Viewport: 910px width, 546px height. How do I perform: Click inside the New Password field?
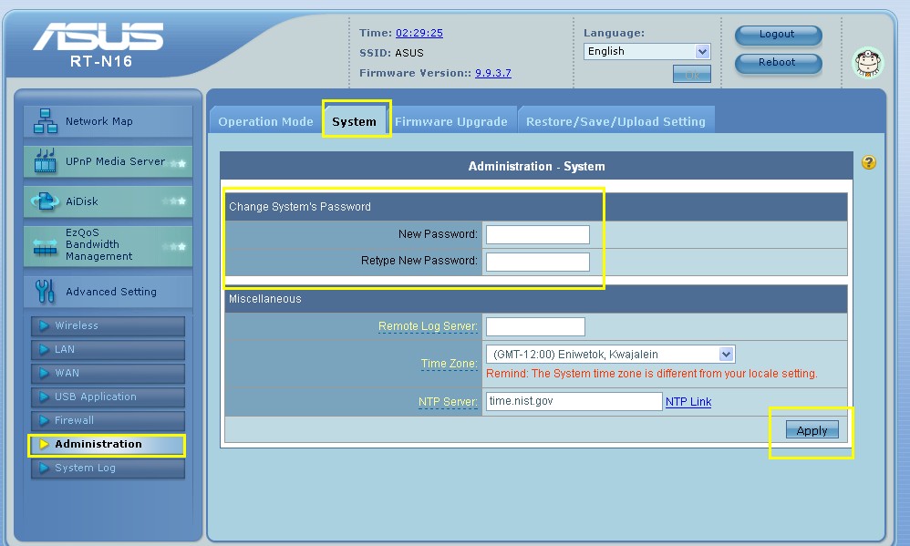pos(537,234)
